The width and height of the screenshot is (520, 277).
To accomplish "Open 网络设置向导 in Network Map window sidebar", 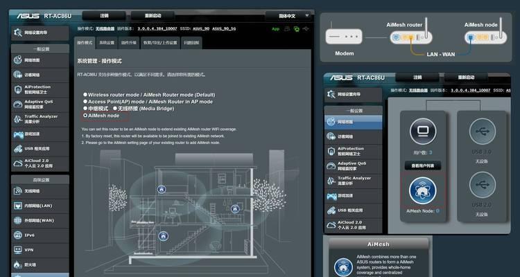I will coord(353,94).
